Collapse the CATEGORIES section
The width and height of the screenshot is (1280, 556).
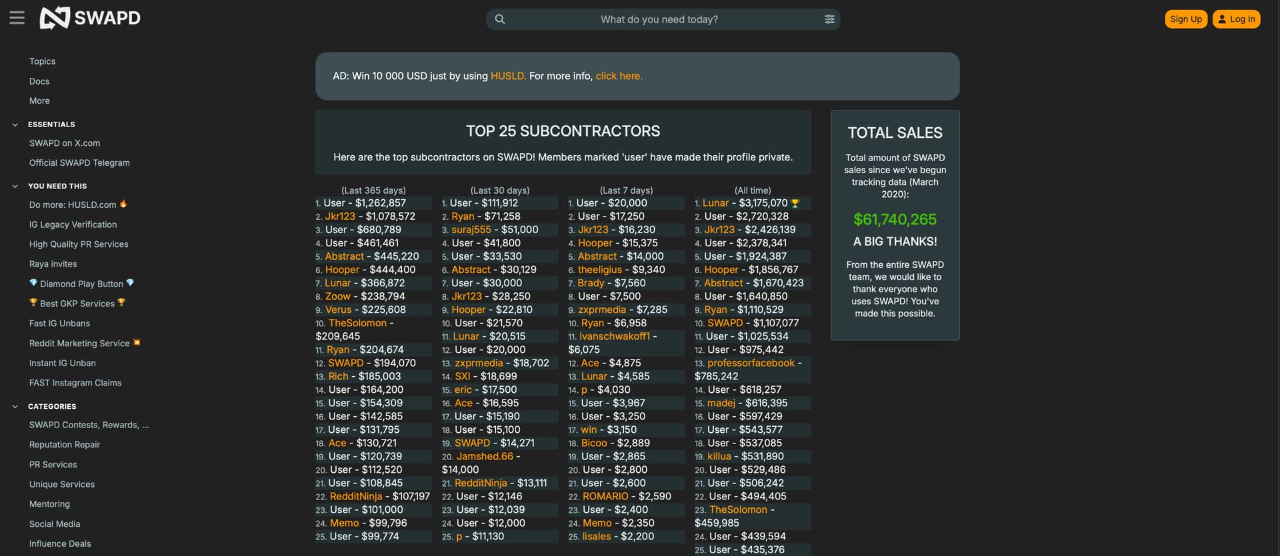click(15, 406)
